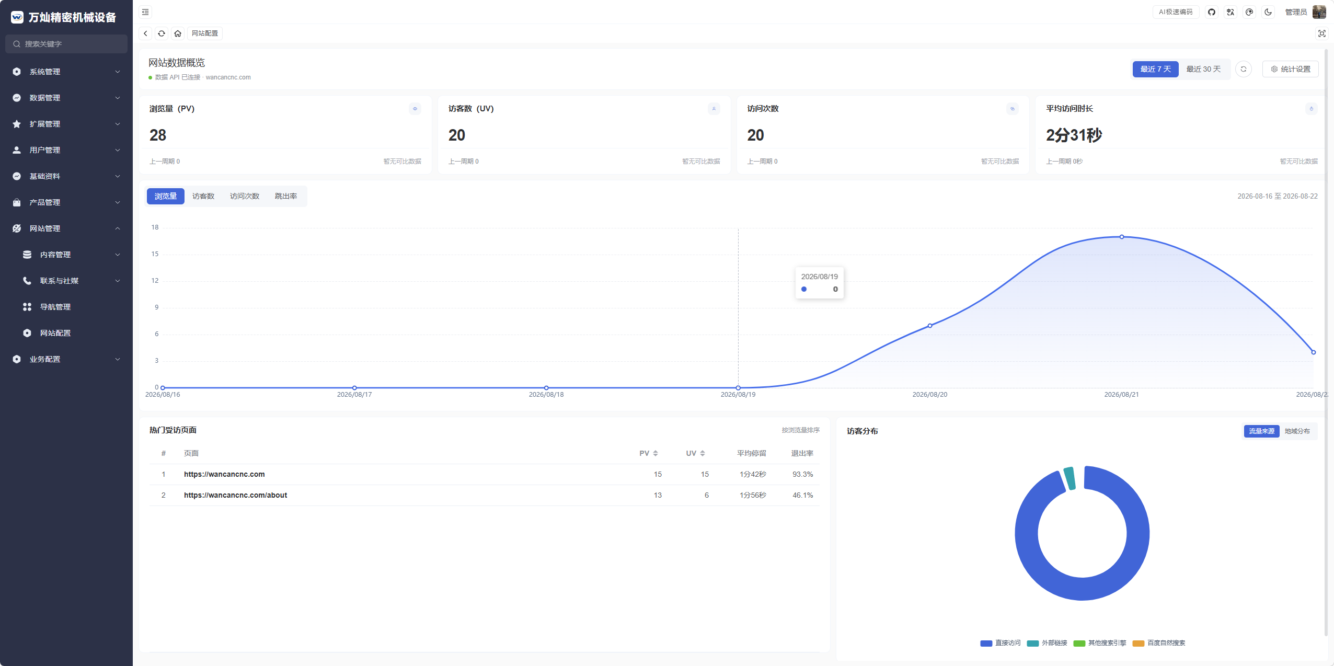Open https://wancancnc.com/about page link
The height and width of the screenshot is (666, 1334).
click(x=235, y=495)
